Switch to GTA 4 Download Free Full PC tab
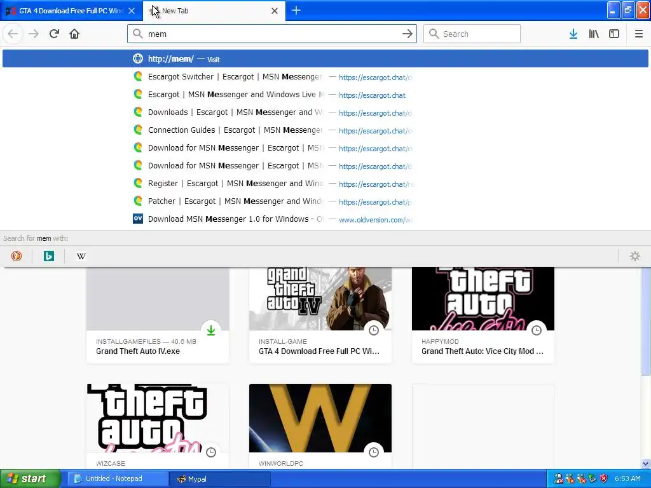Screen dimensions: 651x488 [x=71, y=11]
